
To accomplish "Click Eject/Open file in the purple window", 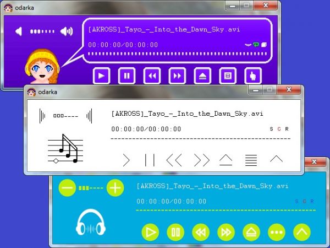I will pyautogui.click(x=202, y=76).
